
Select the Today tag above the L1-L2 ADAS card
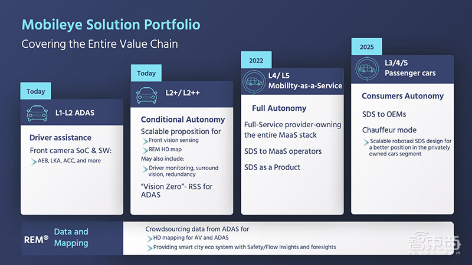[x=35, y=91]
